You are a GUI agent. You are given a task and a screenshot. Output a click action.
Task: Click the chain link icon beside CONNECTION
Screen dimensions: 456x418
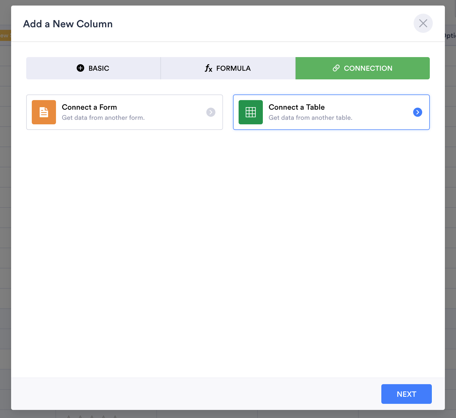coord(336,68)
